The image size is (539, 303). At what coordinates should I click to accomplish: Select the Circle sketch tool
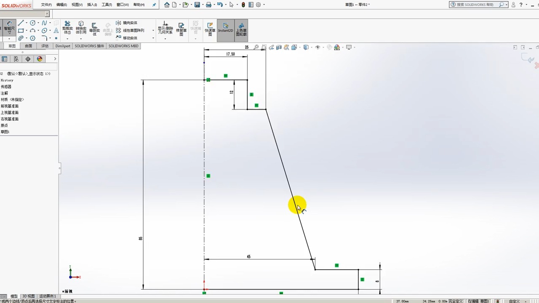click(32, 23)
